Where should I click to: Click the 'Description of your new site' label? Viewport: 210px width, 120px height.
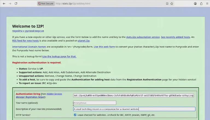click(x=39, y=109)
